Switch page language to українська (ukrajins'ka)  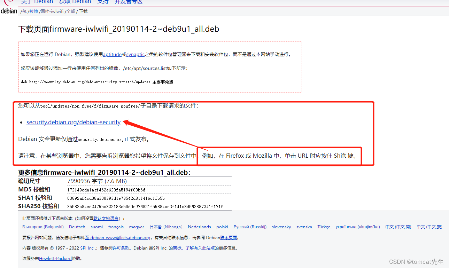coord(358,227)
